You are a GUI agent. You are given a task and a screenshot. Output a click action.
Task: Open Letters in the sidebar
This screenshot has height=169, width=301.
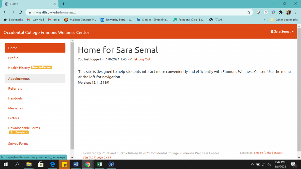[14, 118]
